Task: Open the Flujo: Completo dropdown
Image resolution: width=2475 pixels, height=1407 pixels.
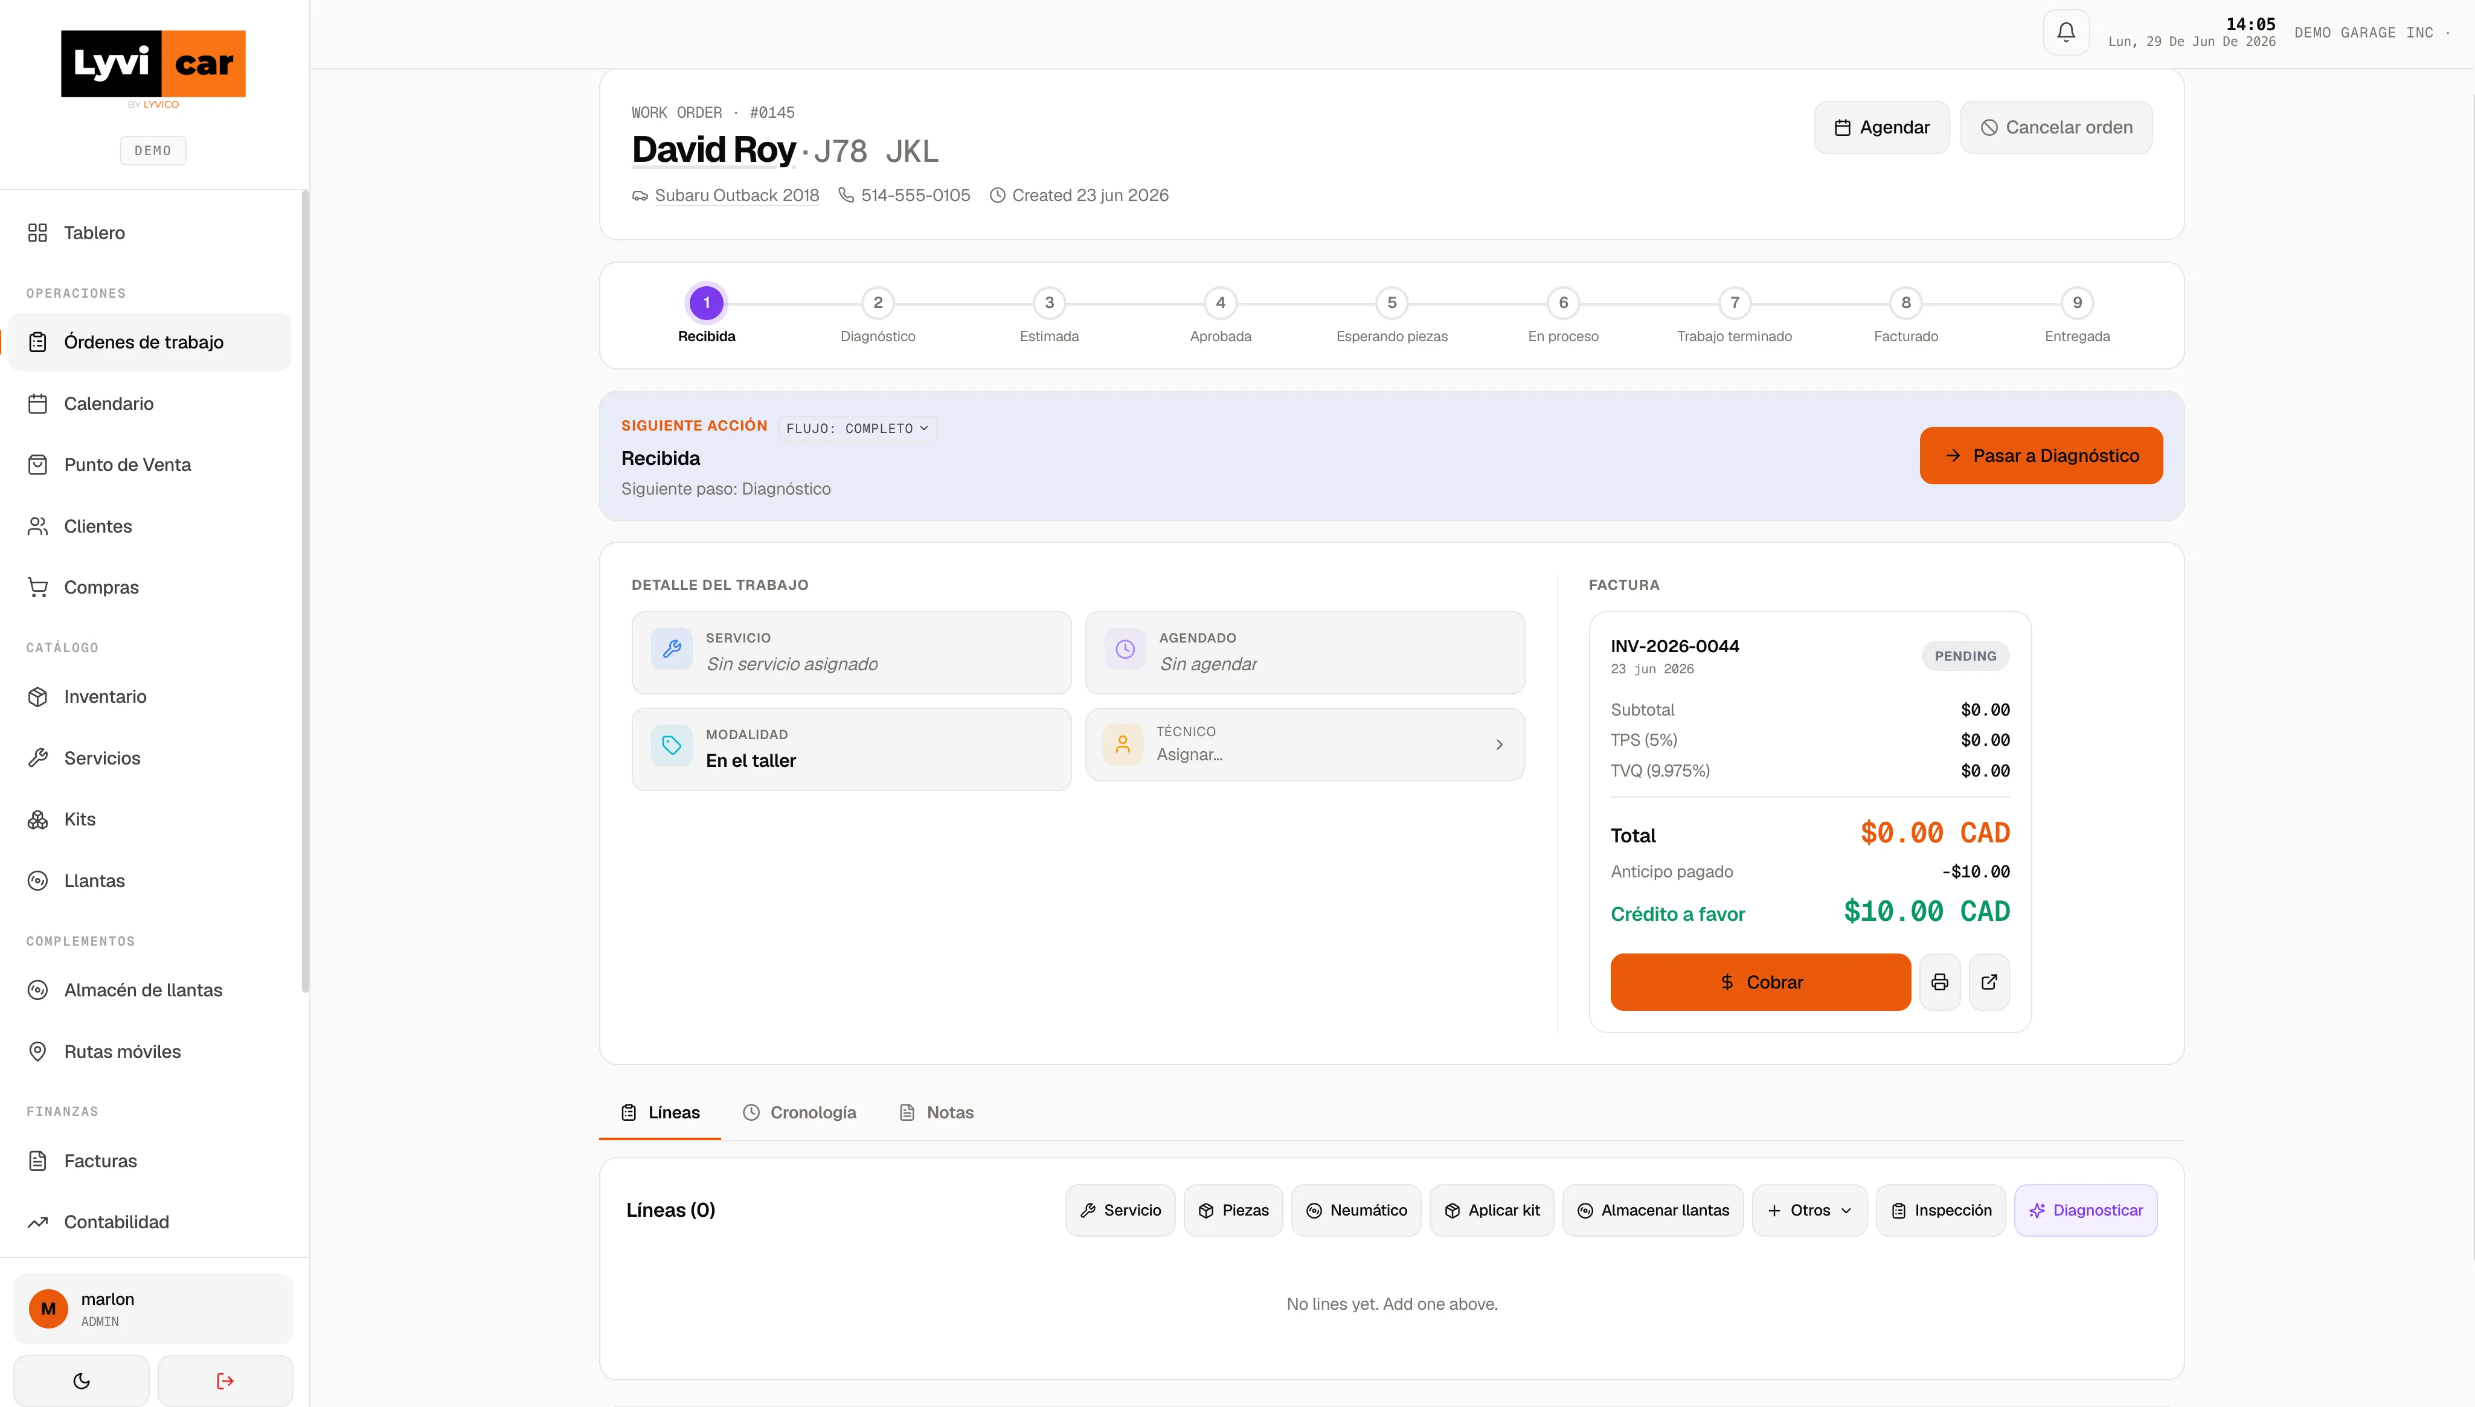Action: pyautogui.click(x=857, y=428)
